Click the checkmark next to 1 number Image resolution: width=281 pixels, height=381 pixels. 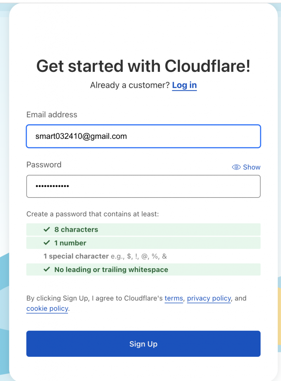click(46, 243)
